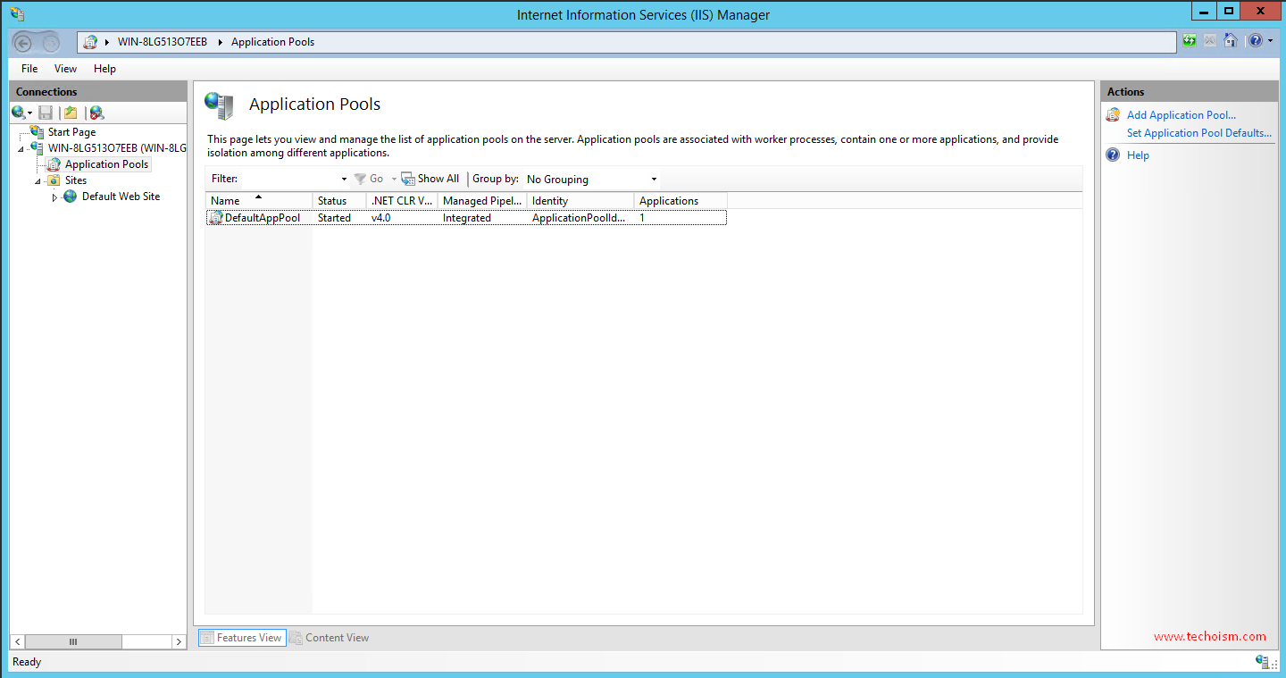1286x678 pixels.
Task: Collapse the Sites tree node
Action: 38,181
